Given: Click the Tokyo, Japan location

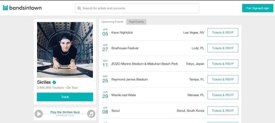Looking at the screenshot, I should (x=195, y=64).
